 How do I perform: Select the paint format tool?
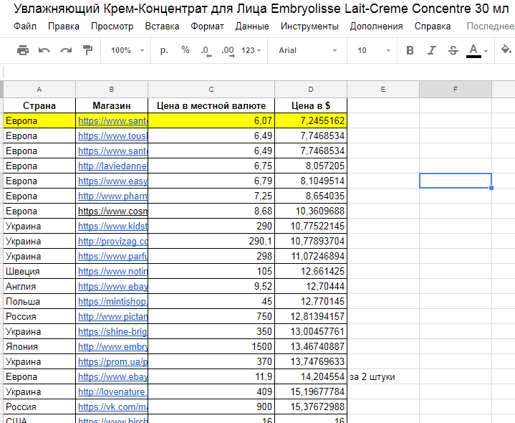click(x=87, y=50)
